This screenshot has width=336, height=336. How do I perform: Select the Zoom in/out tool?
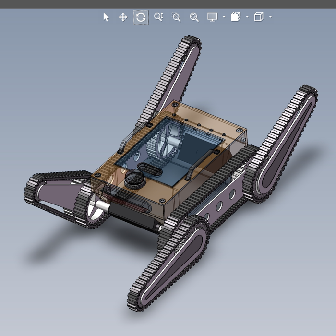tap(159, 17)
